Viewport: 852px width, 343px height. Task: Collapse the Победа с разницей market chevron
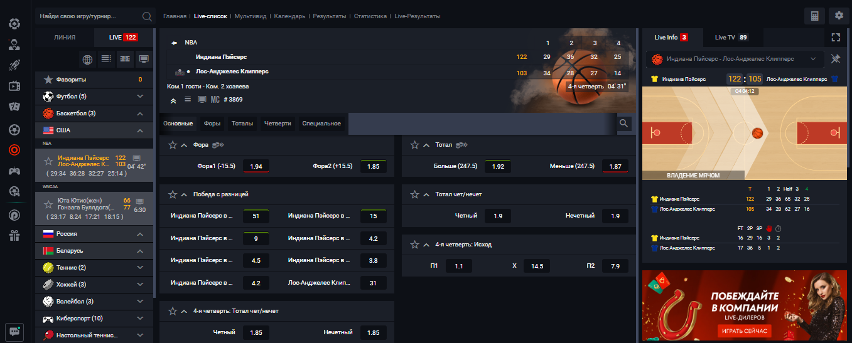point(185,194)
